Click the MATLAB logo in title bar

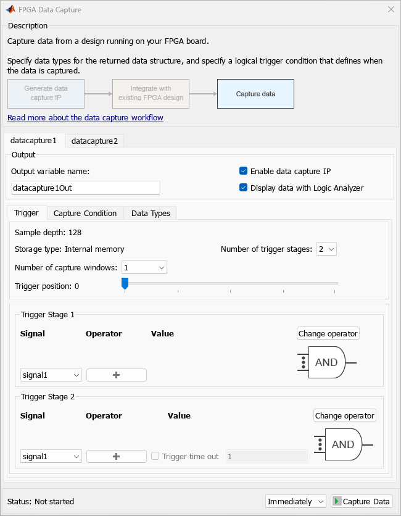pos(10,10)
